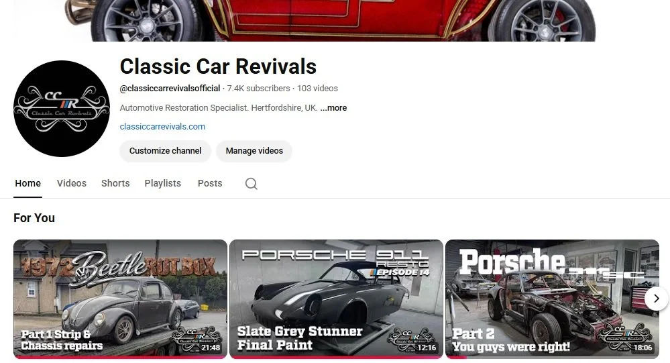The height and width of the screenshot is (363, 670).
Task: Advance the For You carousel with the next arrow
Action: [657, 299]
